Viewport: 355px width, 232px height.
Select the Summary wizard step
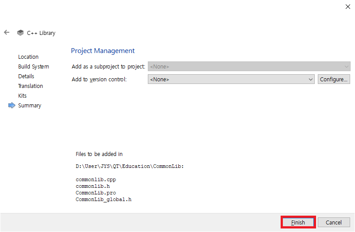30,106
